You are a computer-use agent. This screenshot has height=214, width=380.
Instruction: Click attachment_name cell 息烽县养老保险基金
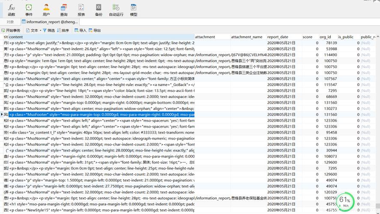pyautogui.click(x=248, y=198)
